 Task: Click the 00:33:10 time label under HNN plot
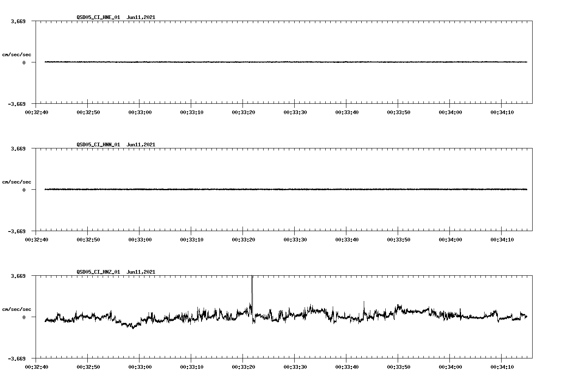tap(192, 239)
